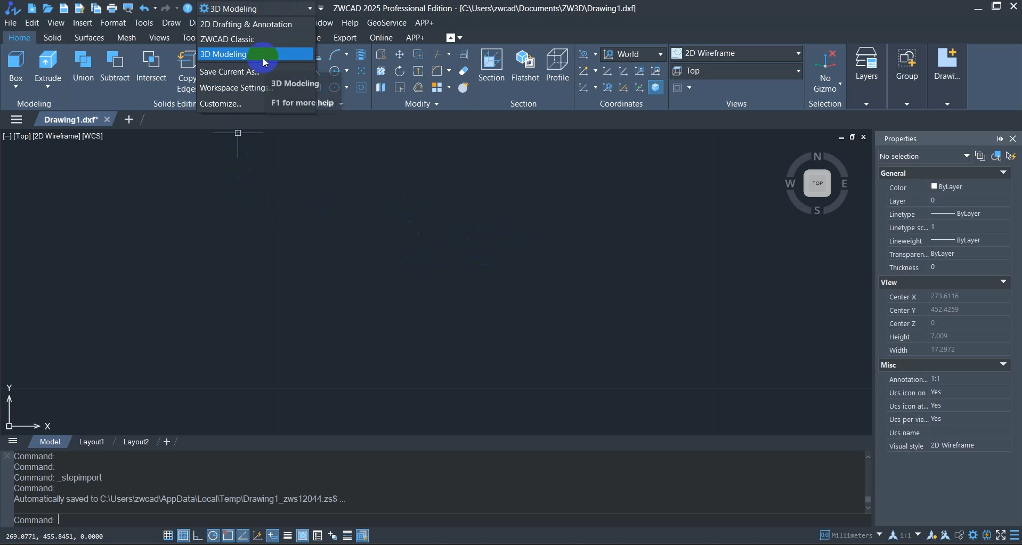The height and width of the screenshot is (545, 1022).
Task: Select the 2D Drafting & Annotation workspace
Action: tap(256, 25)
